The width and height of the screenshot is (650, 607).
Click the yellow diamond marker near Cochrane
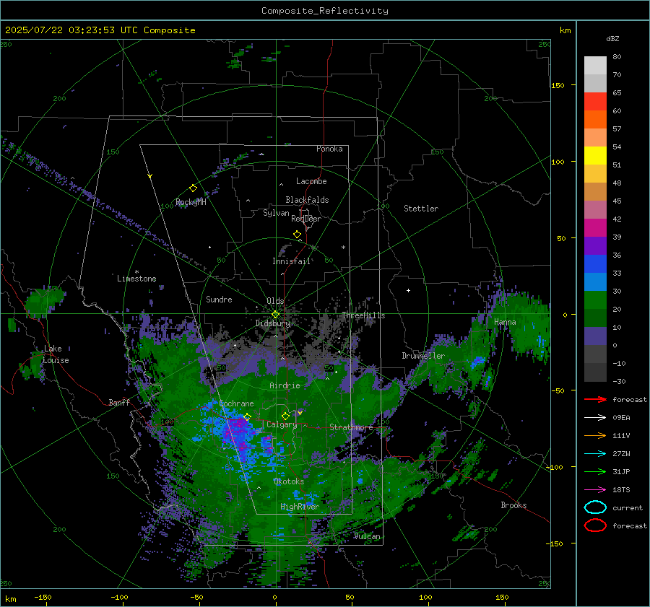click(x=248, y=416)
